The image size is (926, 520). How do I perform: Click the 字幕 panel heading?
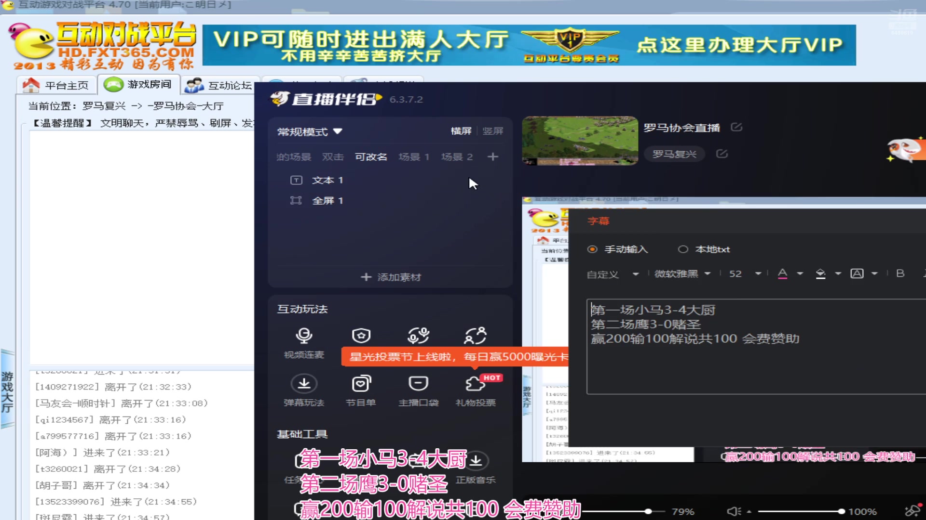(x=598, y=221)
